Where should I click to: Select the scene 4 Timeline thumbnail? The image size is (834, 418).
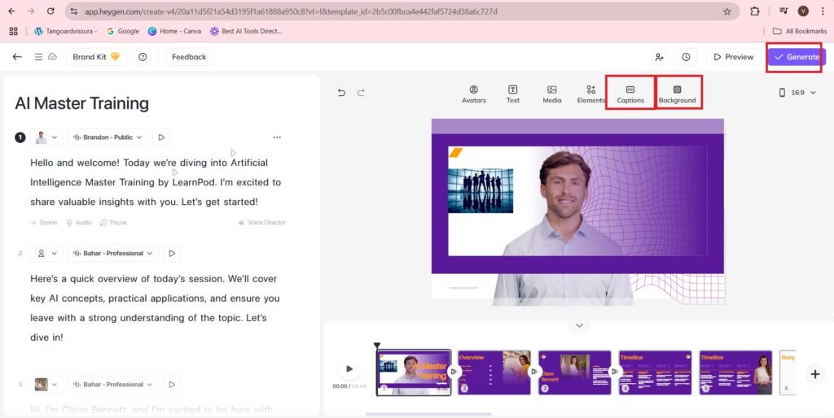[655, 372]
